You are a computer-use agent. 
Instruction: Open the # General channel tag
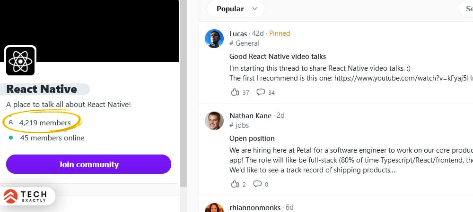click(245, 43)
